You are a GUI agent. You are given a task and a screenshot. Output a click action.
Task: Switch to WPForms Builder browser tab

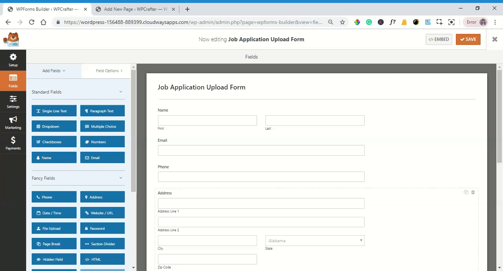point(48,9)
